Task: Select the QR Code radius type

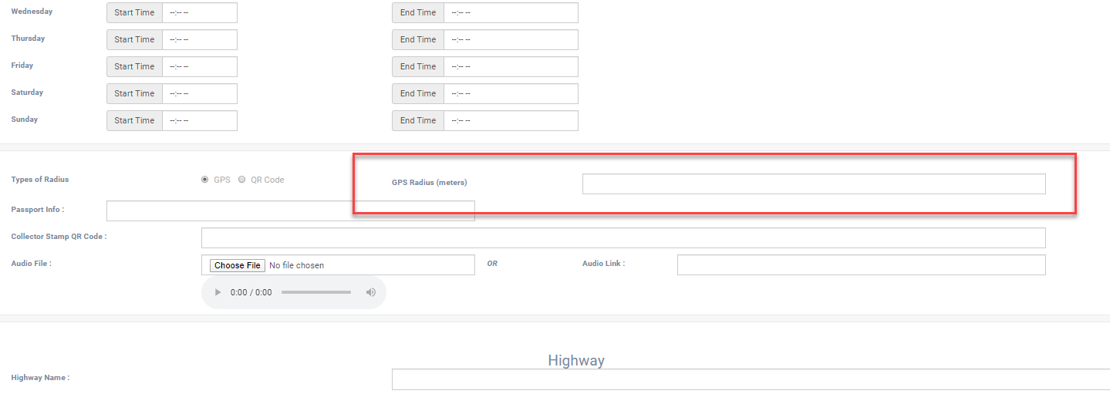Action: [x=242, y=180]
